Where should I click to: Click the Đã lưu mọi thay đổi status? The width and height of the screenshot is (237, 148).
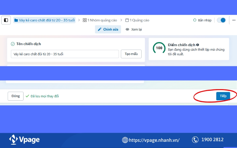pos(45,96)
